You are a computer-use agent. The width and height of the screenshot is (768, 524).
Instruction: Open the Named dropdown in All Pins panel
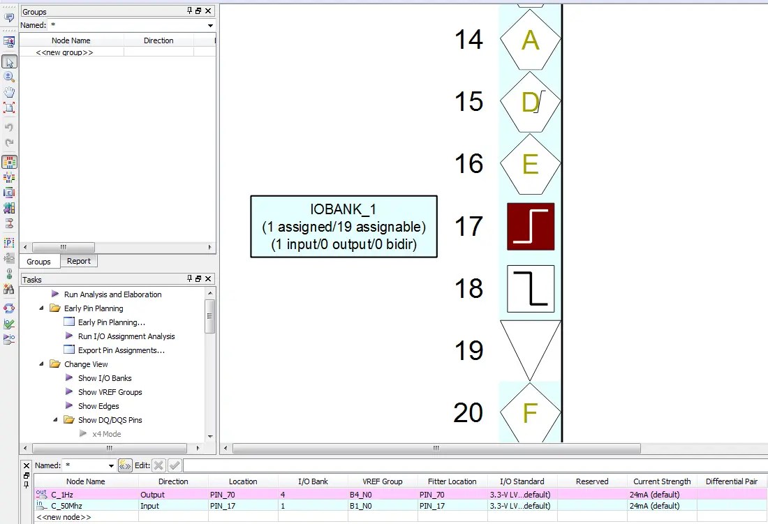[111, 465]
